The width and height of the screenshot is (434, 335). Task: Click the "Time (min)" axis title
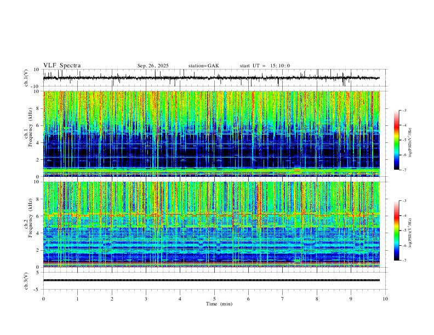[219, 304]
